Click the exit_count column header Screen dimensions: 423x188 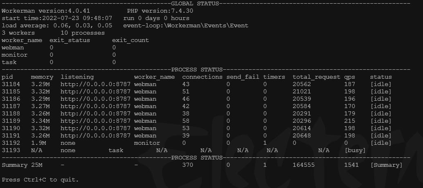(x=130, y=40)
